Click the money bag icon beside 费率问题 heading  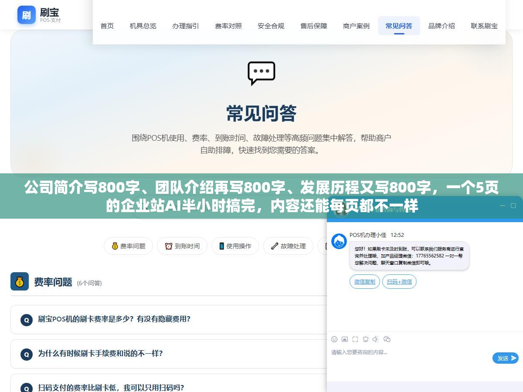20,281
